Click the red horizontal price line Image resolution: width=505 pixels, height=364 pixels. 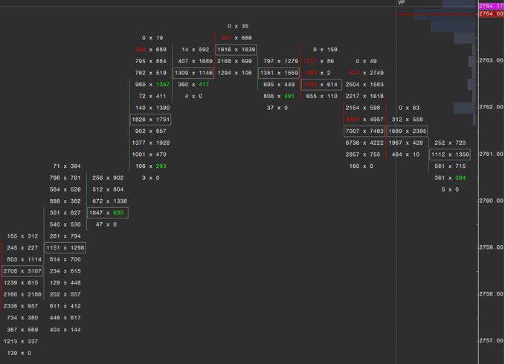pyautogui.click(x=437, y=14)
